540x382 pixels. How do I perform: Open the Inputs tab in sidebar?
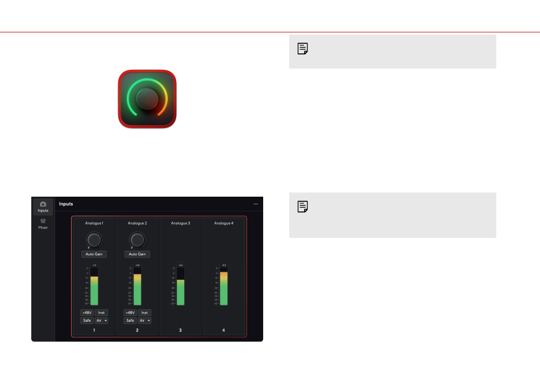pyautogui.click(x=43, y=207)
